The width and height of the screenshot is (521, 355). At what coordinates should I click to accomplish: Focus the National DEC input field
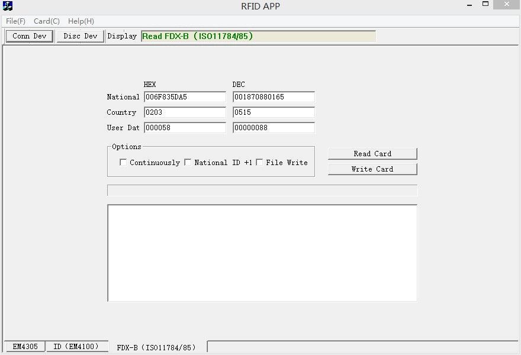[274, 97]
